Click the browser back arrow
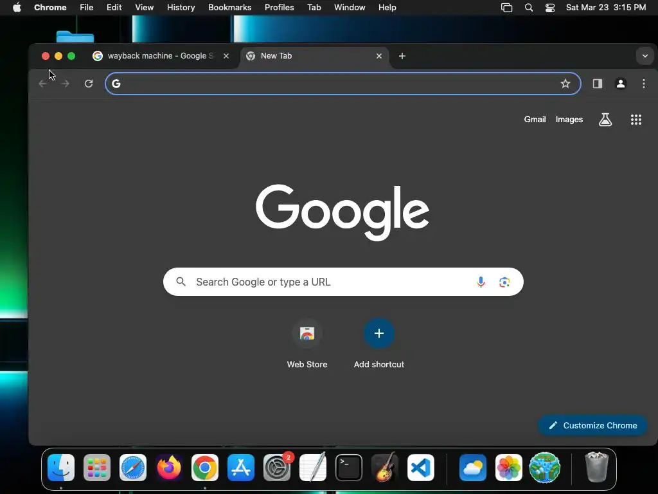The height and width of the screenshot is (494, 658). (x=42, y=84)
